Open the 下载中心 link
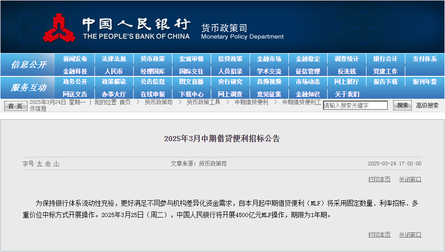Viewport: 445px width, 252px height. coord(191,94)
